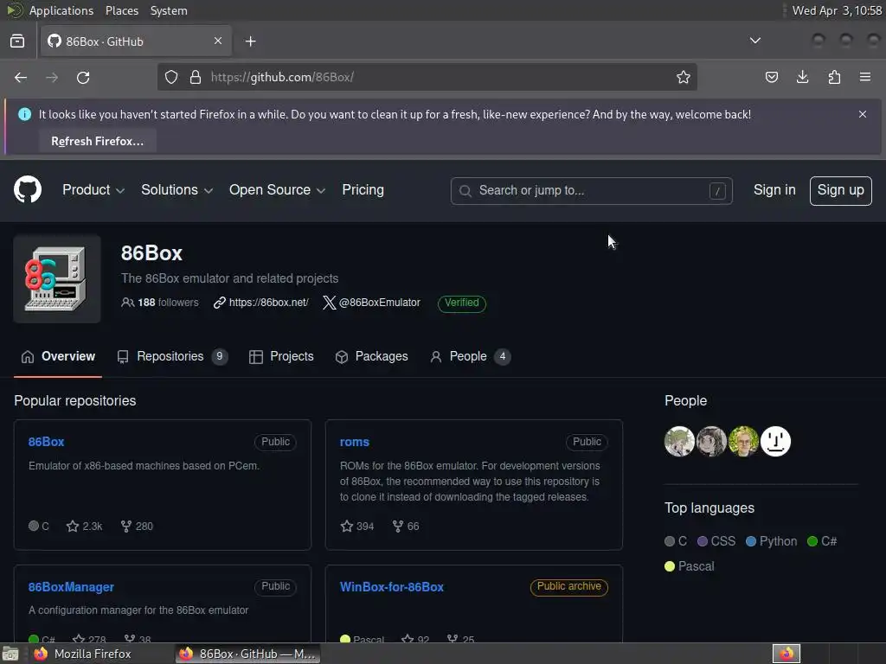Click the GitHub Octocat logo
This screenshot has height=664, width=886.
[28, 189]
